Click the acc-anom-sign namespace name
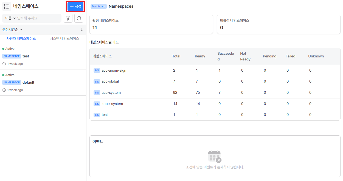Image resolution: width=343 pixels, height=181 pixels. (114, 71)
